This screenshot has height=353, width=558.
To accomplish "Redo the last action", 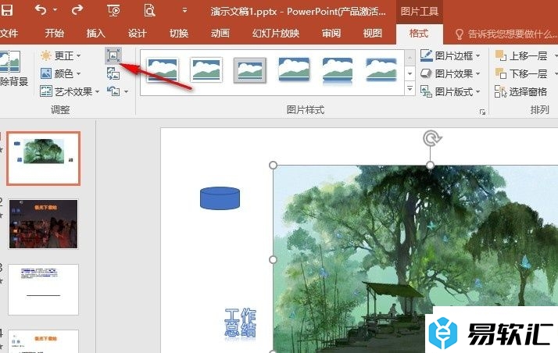I will click(77, 10).
